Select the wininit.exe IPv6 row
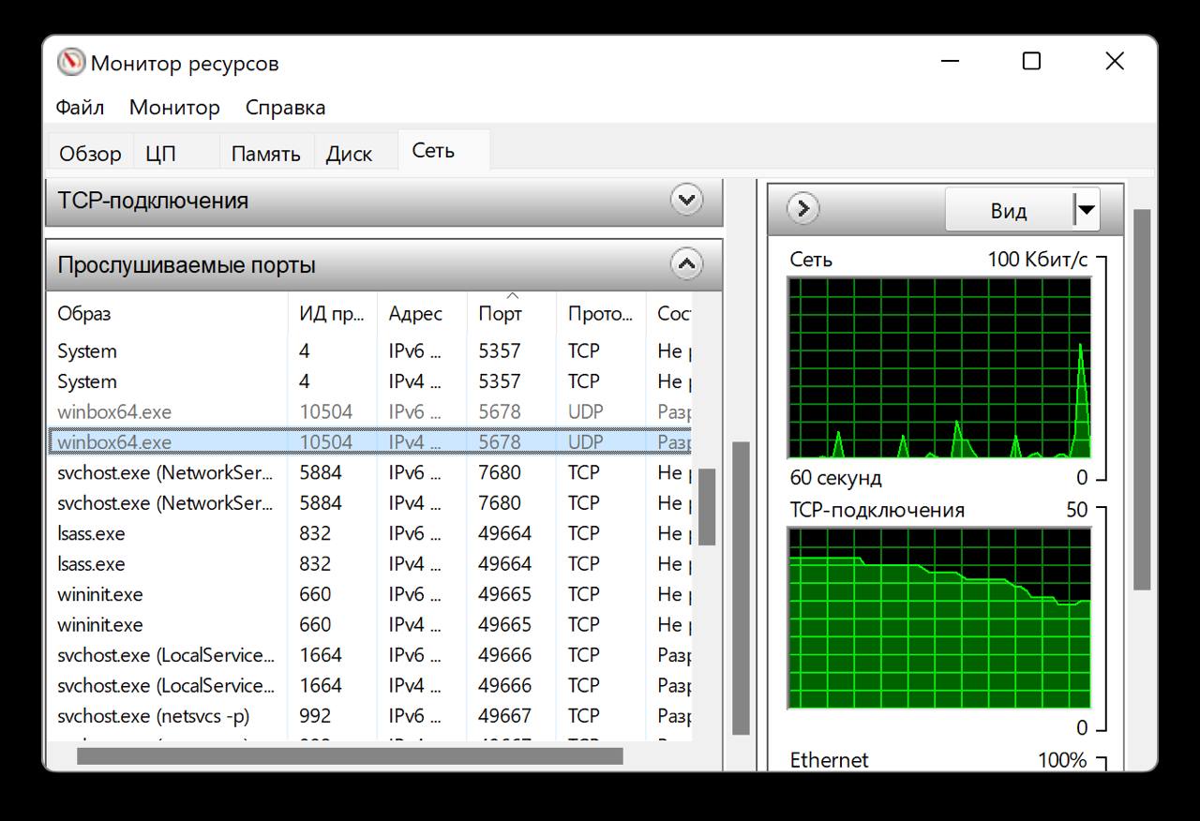1200x821 pixels. tap(369, 594)
